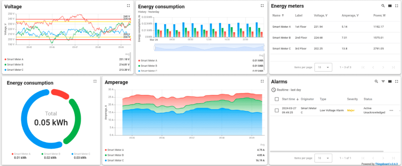Sort alarms by Start time column
The image size is (402, 166).
click(x=289, y=99)
